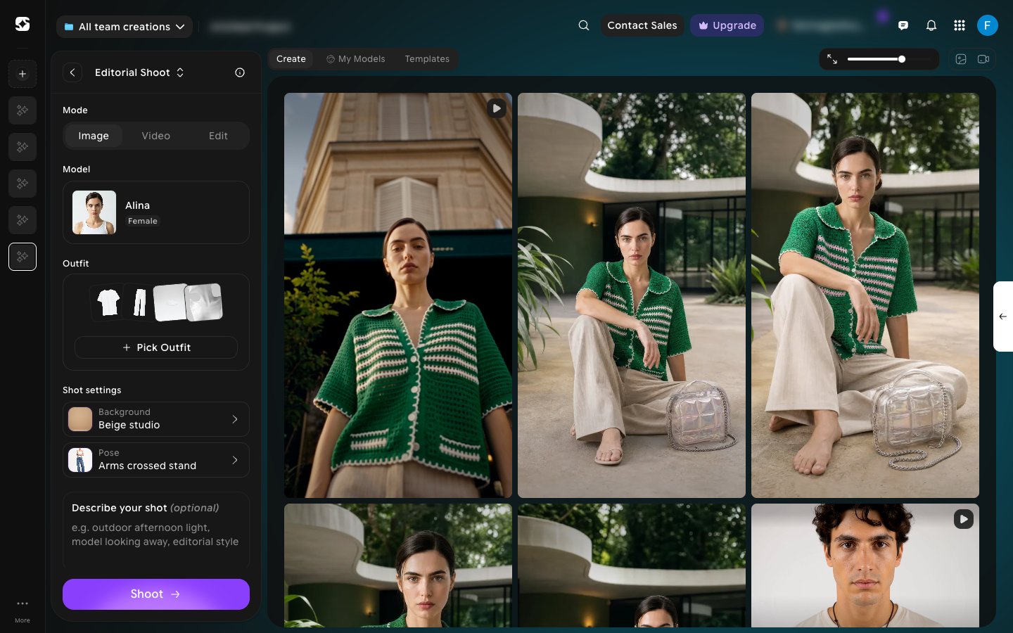This screenshot has width=1013, height=633.
Task: Switch to the Create tab
Action: (291, 59)
